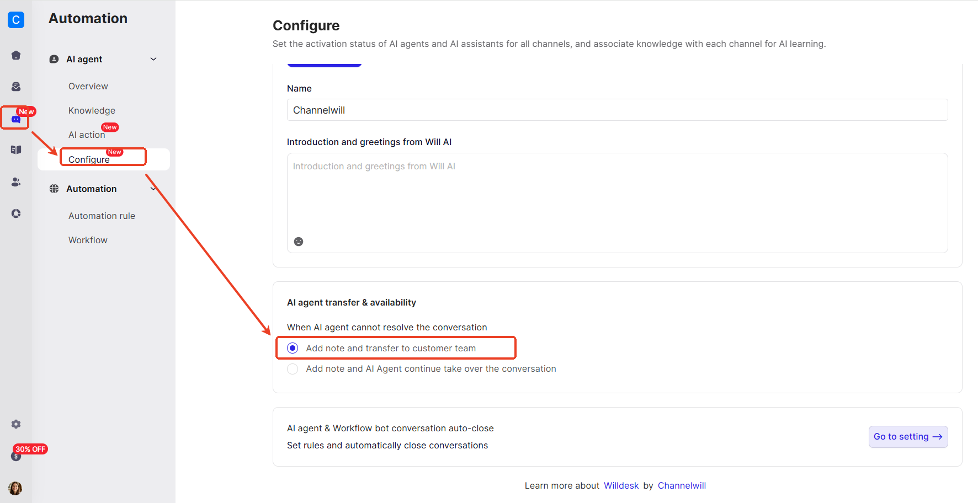Image resolution: width=978 pixels, height=503 pixels.
Task: Open the Knowledge menu item
Action: point(92,110)
